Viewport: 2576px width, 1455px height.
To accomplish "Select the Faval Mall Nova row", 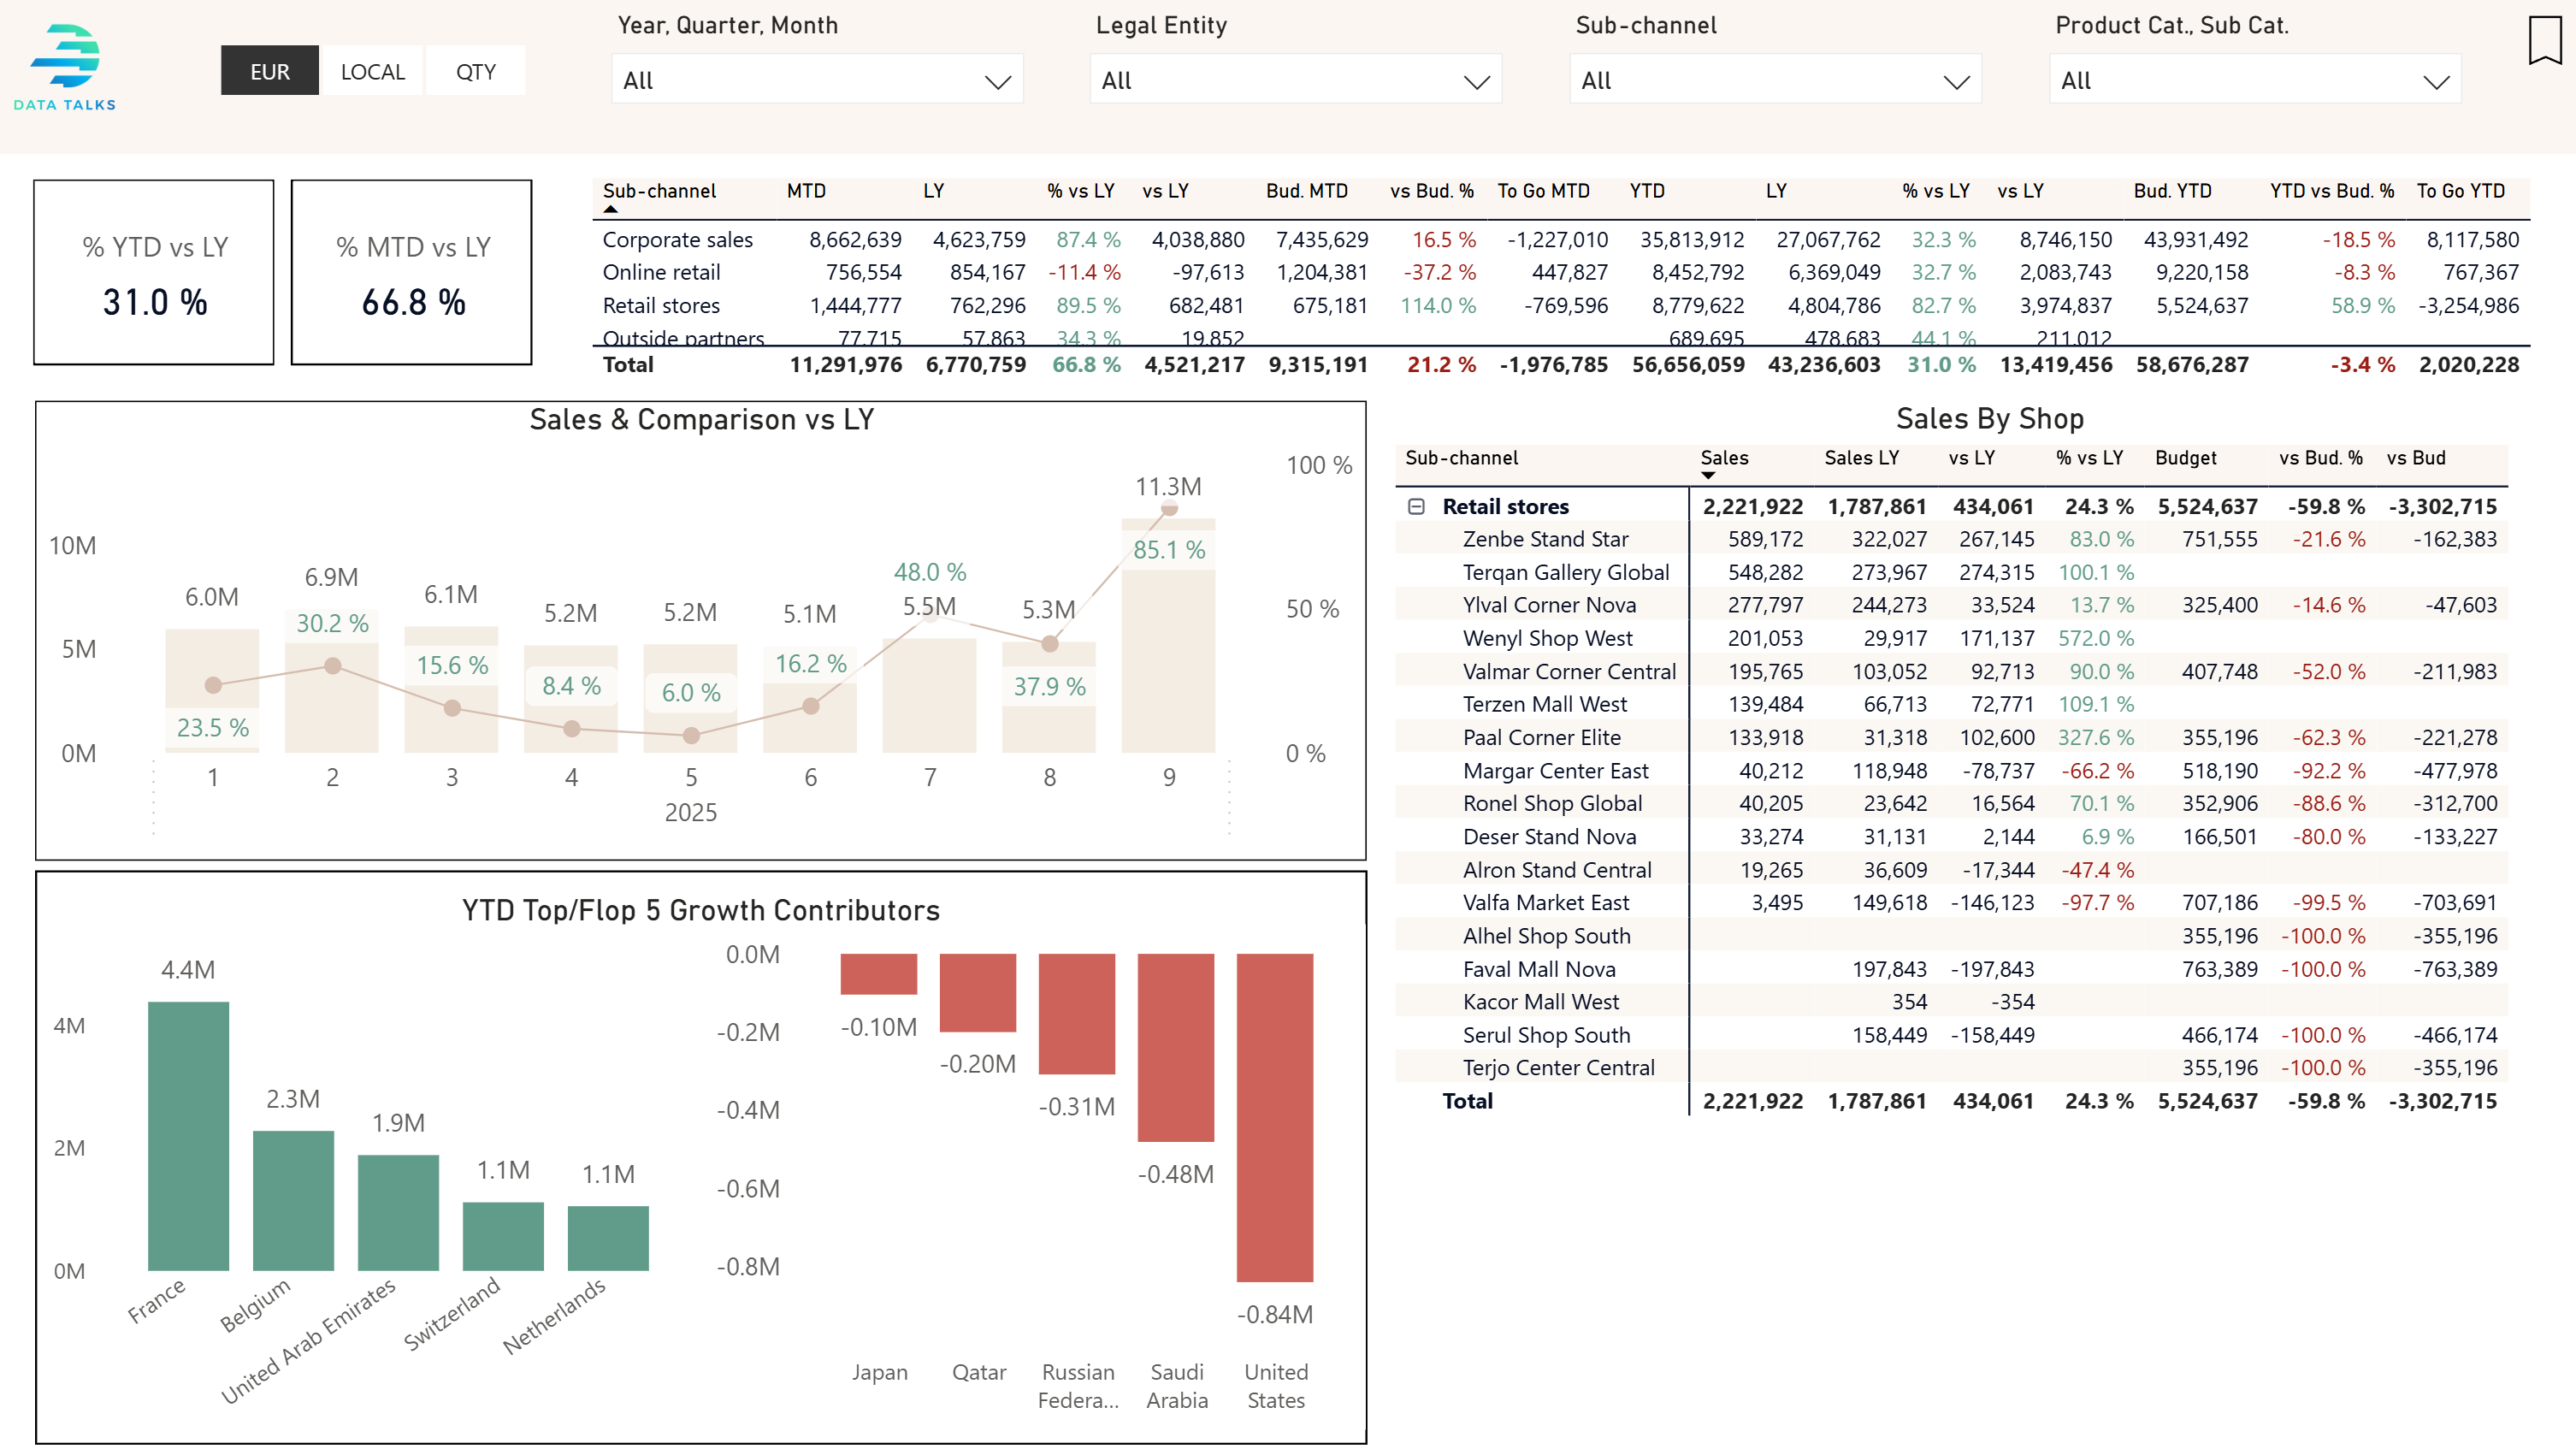I will coord(1951,968).
